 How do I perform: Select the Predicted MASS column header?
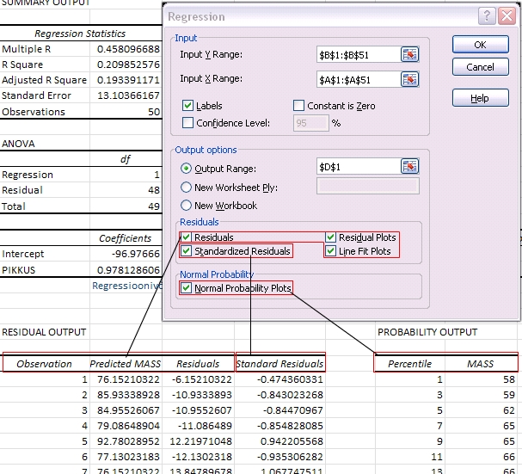pos(126,363)
